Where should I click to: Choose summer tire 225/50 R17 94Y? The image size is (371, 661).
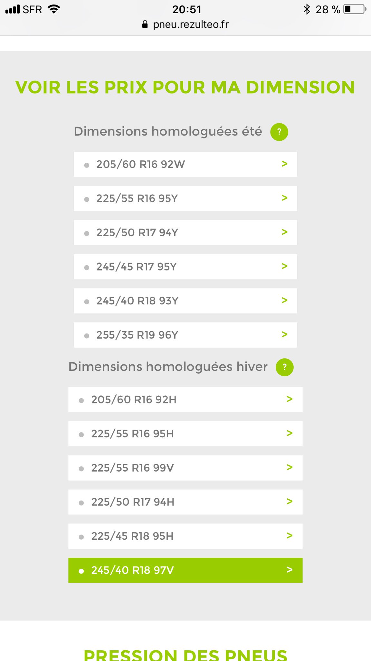point(185,233)
